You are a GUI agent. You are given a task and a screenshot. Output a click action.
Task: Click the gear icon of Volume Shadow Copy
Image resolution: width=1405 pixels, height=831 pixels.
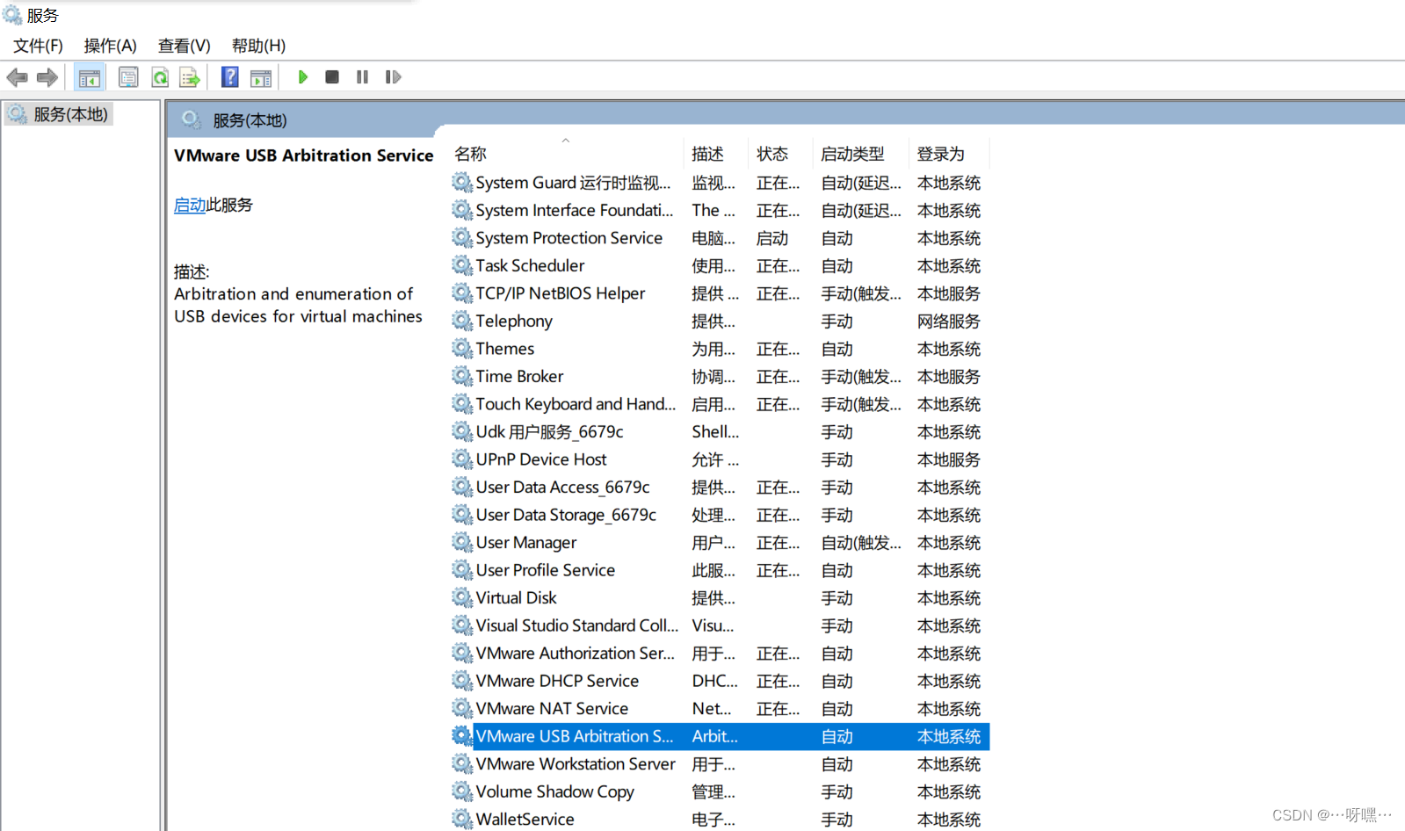(462, 791)
